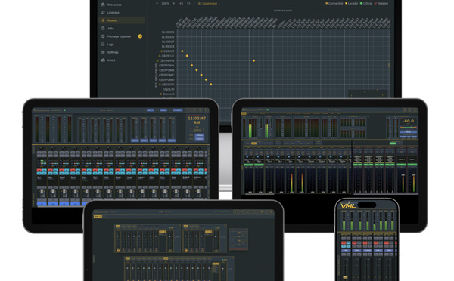454x281 pixels.
Task: Click the 100% zoom level value
Action: click(x=165, y=4)
